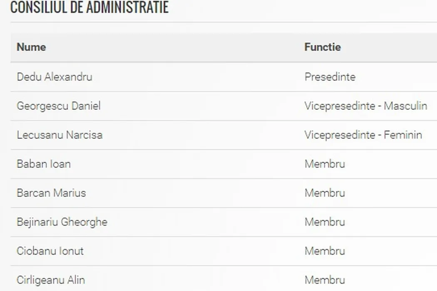Click Membru in the Baban Ioan row
The height and width of the screenshot is (291, 437).
(325, 164)
